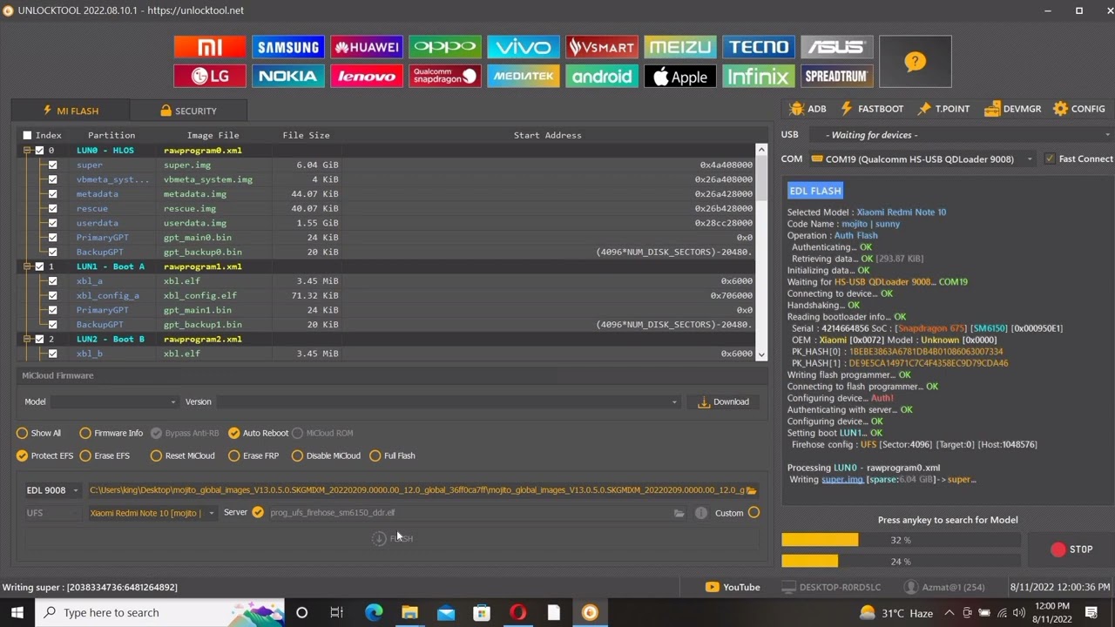Image resolution: width=1115 pixels, height=627 pixels.
Task: Collapse the LUN0 - HLOS group
Action: tap(27, 151)
